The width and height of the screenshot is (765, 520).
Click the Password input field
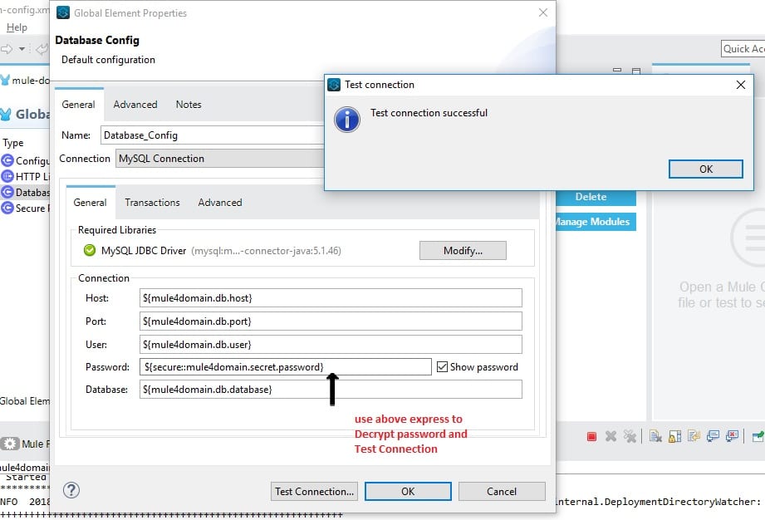click(286, 367)
